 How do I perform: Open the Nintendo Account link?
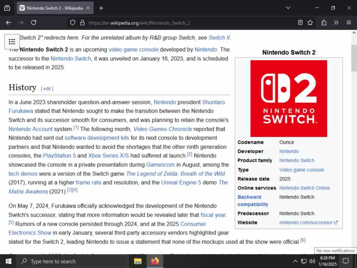pyautogui.click(x=31, y=129)
